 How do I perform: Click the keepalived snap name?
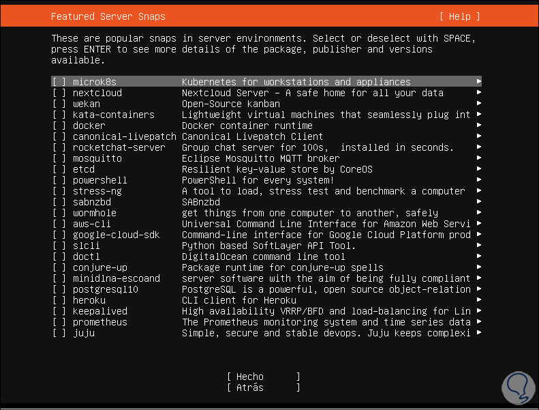point(100,311)
